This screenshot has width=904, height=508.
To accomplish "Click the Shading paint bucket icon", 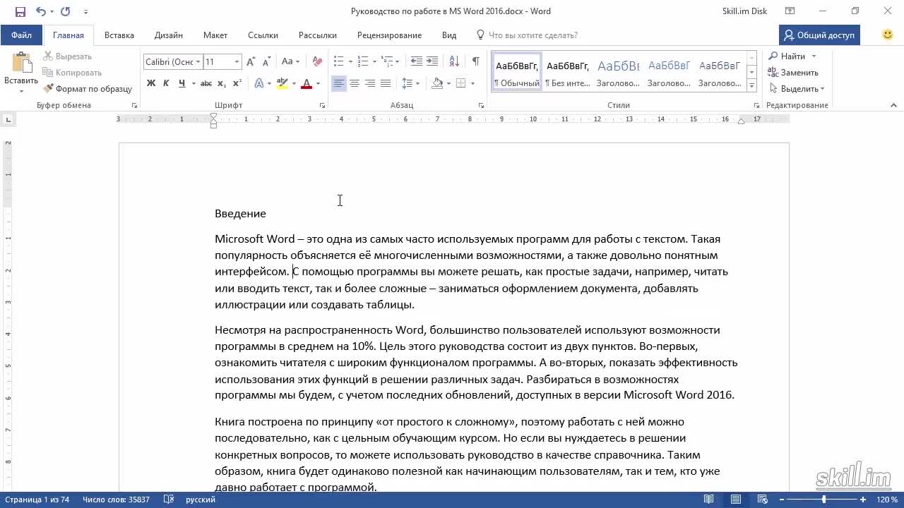I will point(437,83).
